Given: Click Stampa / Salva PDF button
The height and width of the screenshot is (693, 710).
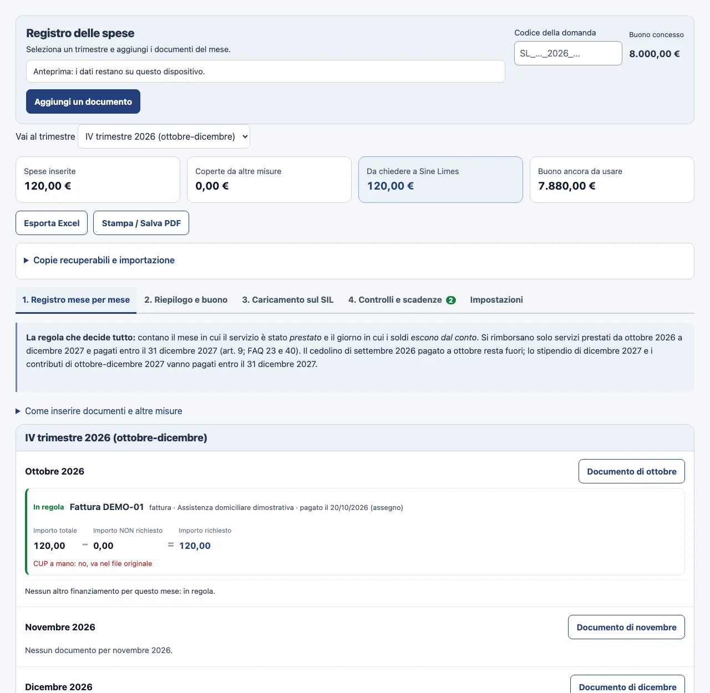Looking at the screenshot, I should [x=141, y=223].
